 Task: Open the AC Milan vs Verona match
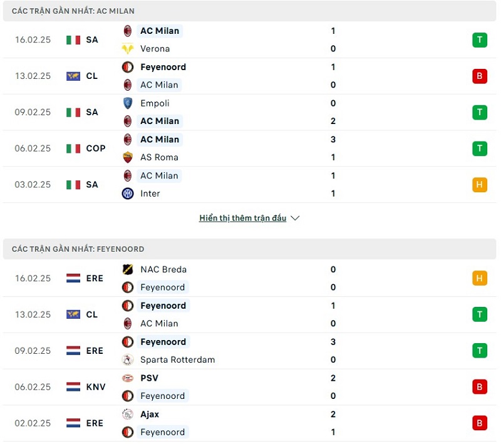(250, 40)
